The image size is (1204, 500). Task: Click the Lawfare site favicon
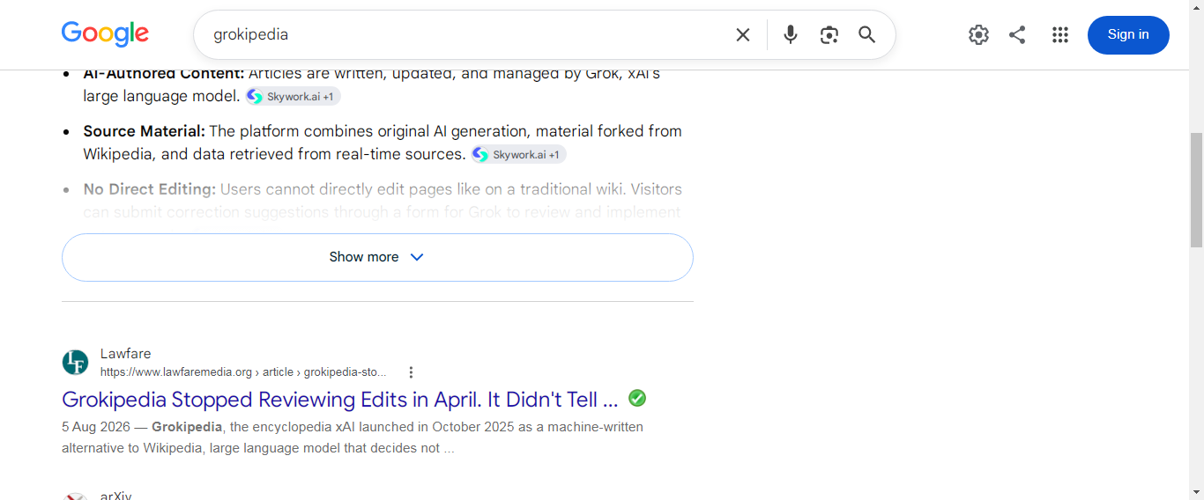click(76, 363)
